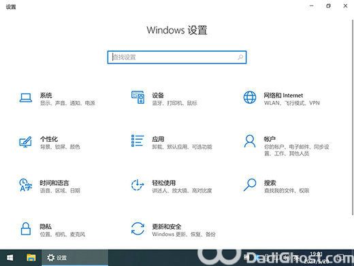
Task: Click 卸载、默认应用、可选功能 description
Action: pyautogui.click(x=182, y=147)
